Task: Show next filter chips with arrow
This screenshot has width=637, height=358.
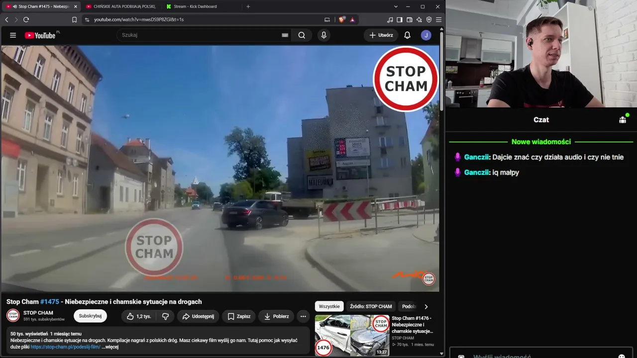Action: click(426, 307)
